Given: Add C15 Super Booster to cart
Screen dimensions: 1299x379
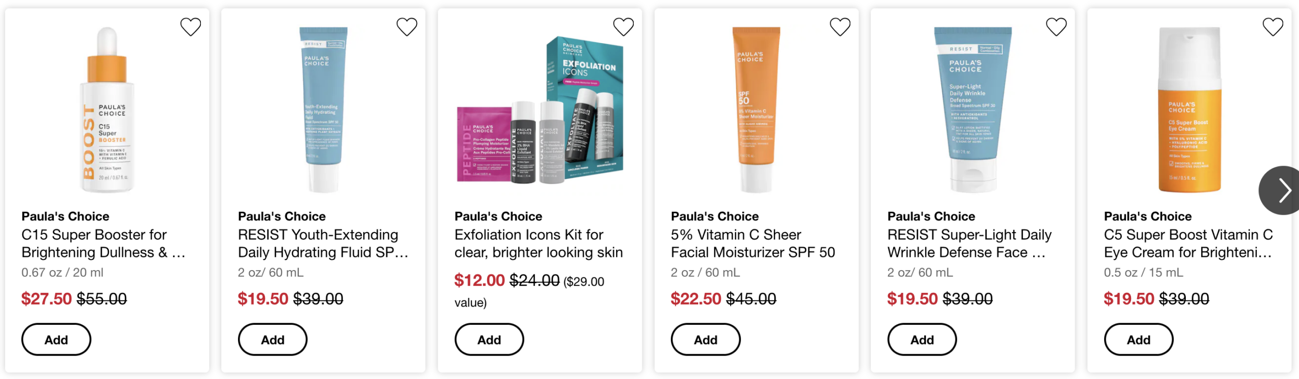Looking at the screenshot, I should point(56,339).
